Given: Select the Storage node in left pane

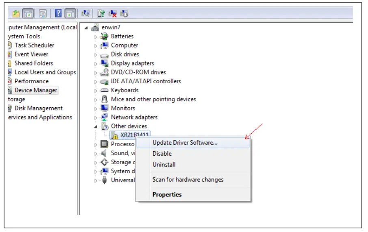Looking at the screenshot, I should pos(16,99).
